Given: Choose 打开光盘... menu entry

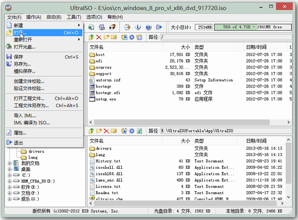Looking at the screenshot, I should click(44, 47).
